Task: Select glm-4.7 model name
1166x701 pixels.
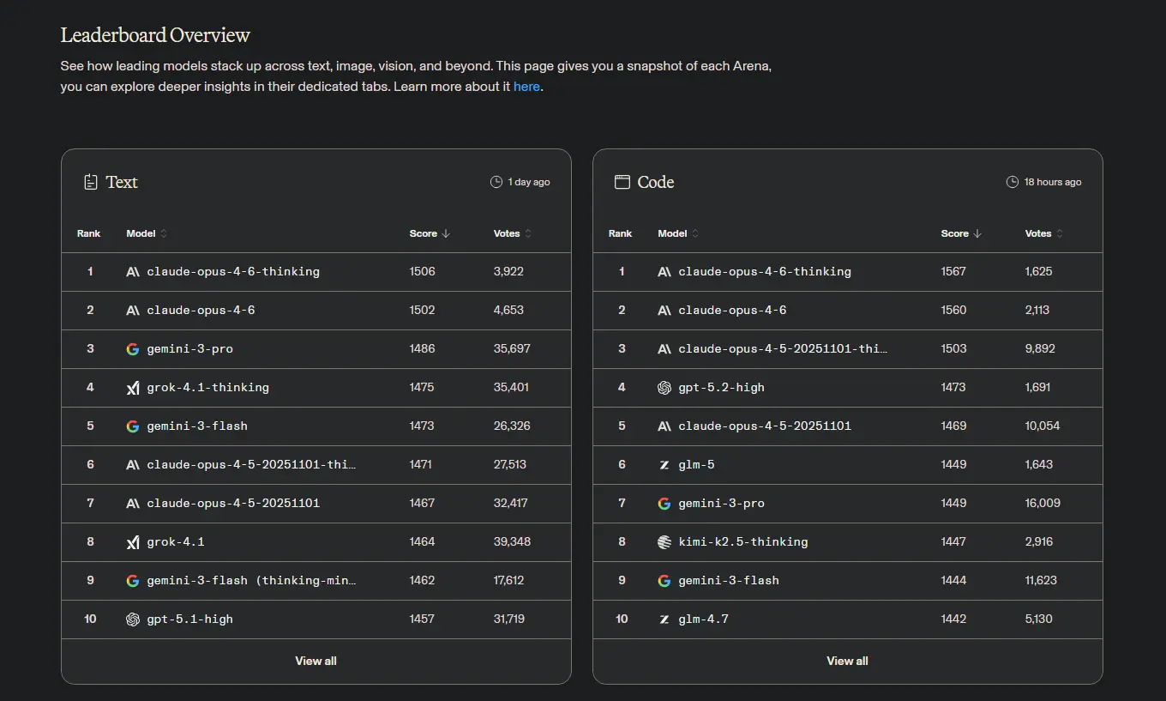Action: tap(703, 619)
